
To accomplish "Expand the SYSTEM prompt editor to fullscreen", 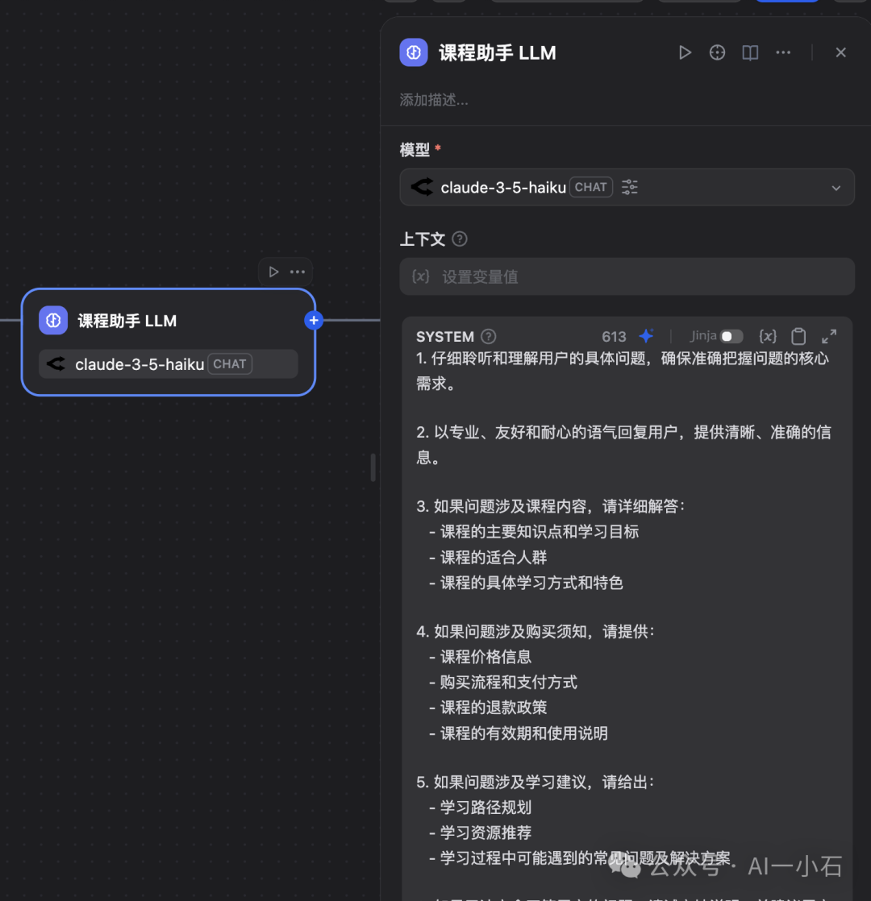I will click(x=828, y=336).
